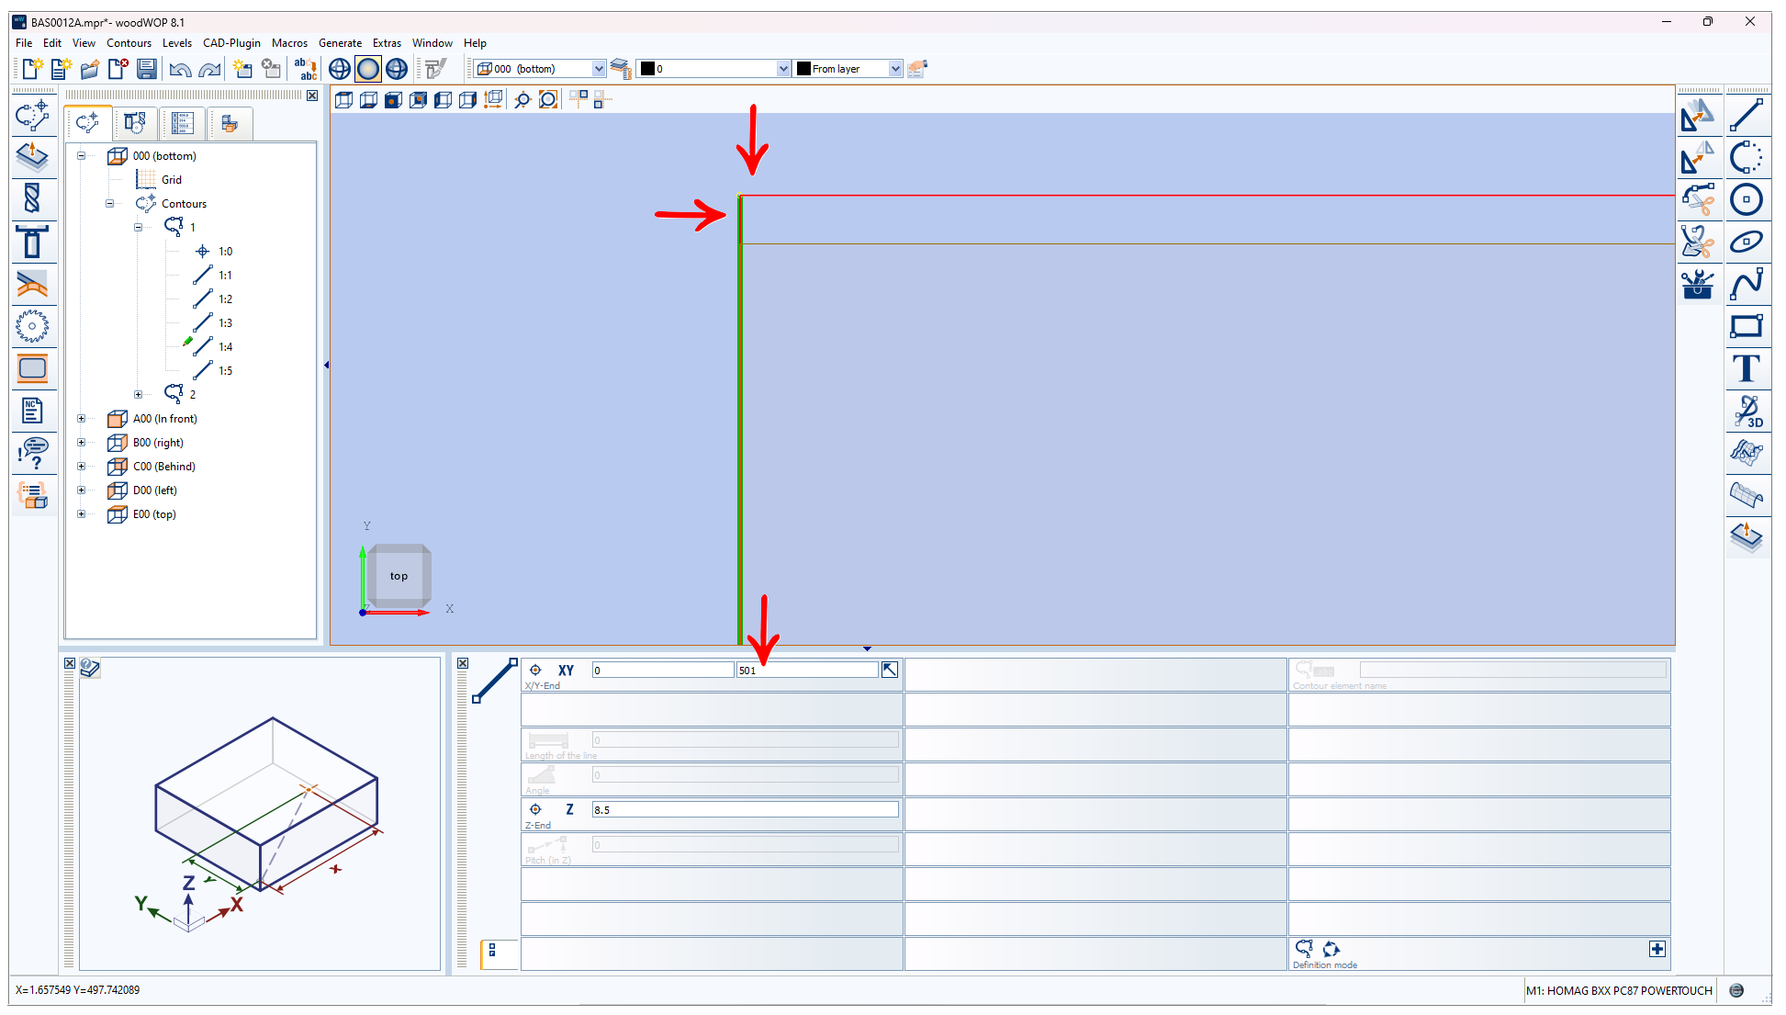Click the layers stack icon beside level dropdown
This screenshot has height=1015, width=1786.
(x=621, y=69)
